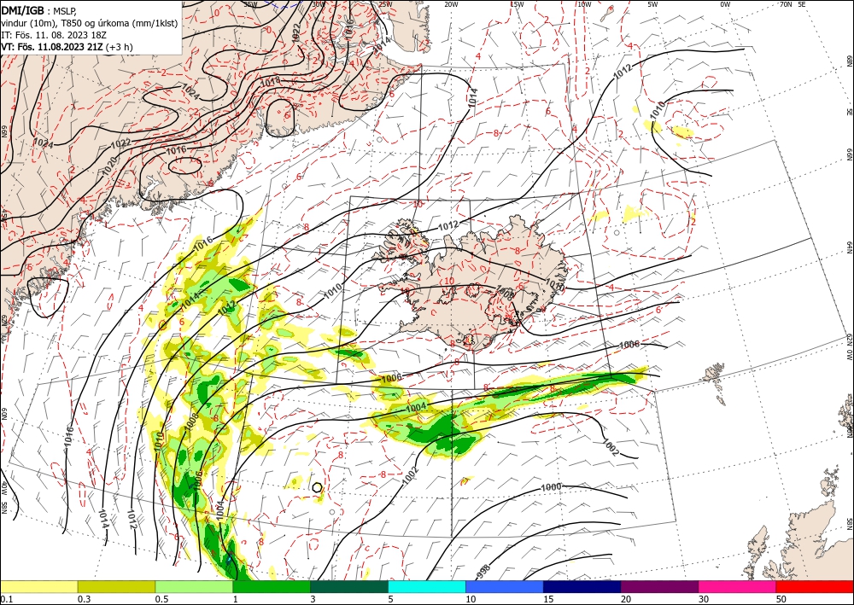The height and width of the screenshot is (605, 854).
Task: Select the pink 30–50 legend swatch
Action: [738, 587]
